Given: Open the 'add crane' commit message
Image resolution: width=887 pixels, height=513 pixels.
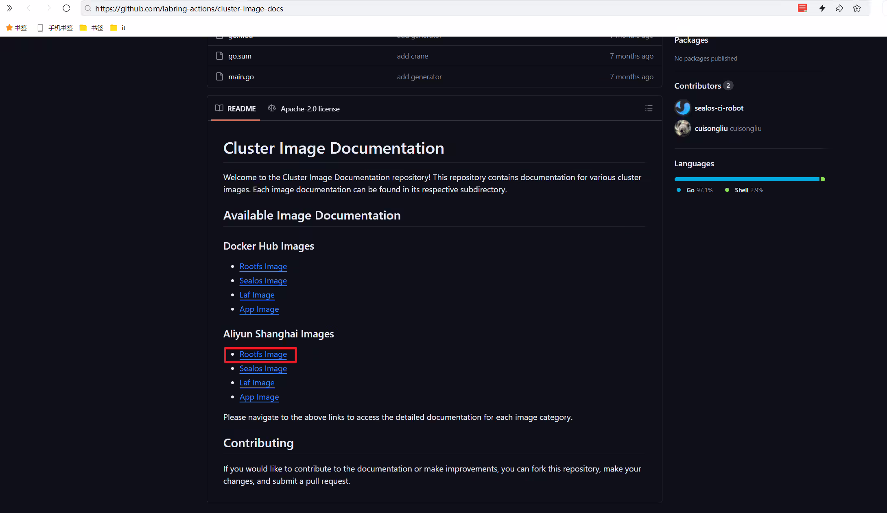Looking at the screenshot, I should (x=413, y=56).
